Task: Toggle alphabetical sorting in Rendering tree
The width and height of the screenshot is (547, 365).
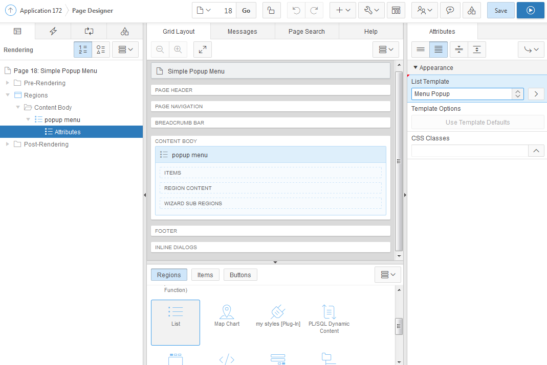Action: [x=100, y=50]
